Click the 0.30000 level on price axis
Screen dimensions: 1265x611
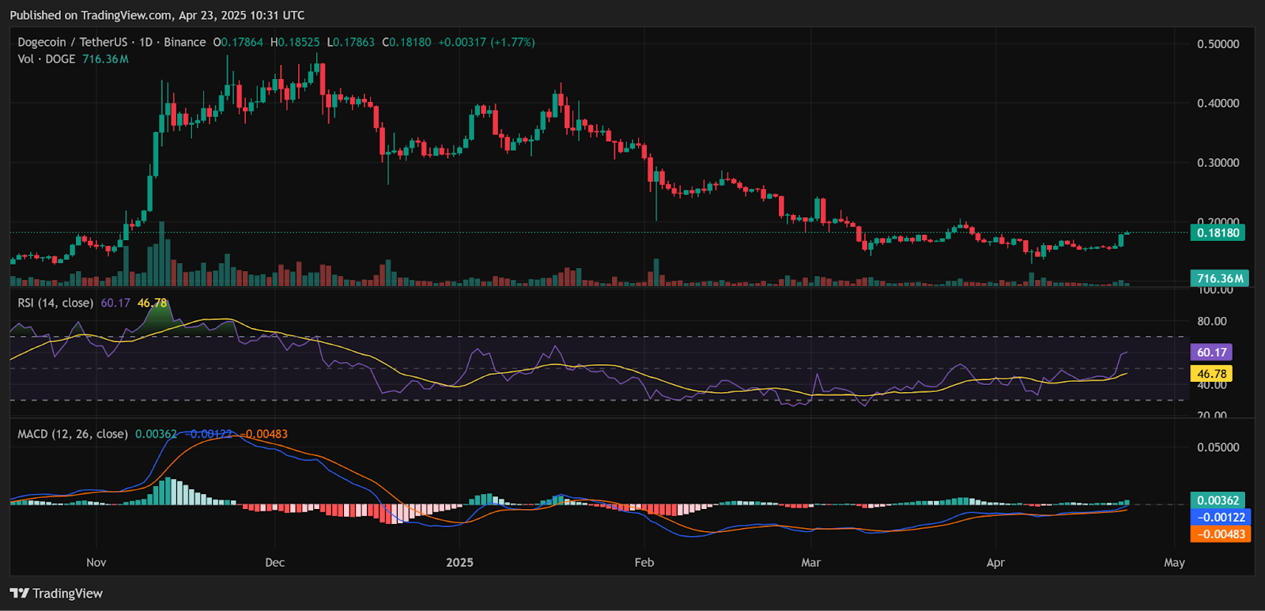[1218, 163]
